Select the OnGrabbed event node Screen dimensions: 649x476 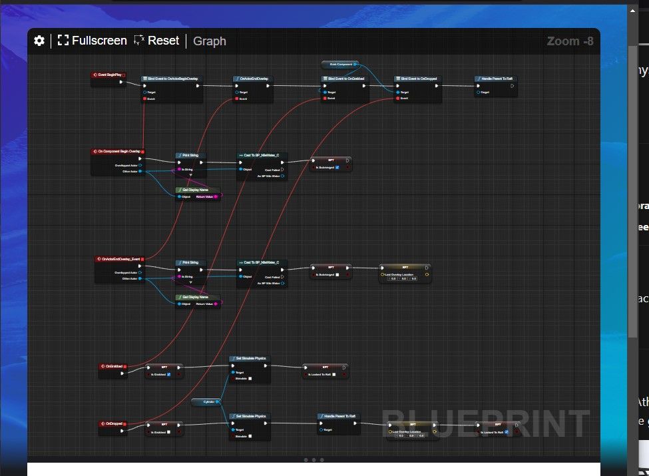pos(113,370)
